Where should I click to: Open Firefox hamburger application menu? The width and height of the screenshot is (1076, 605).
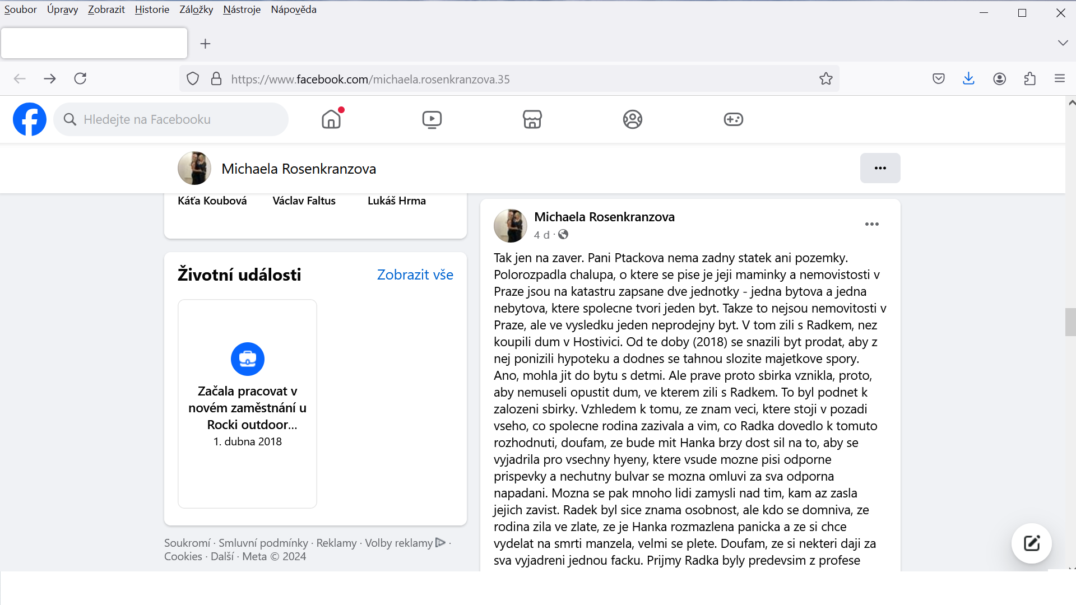pyautogui.click(x=1059, y=79)
